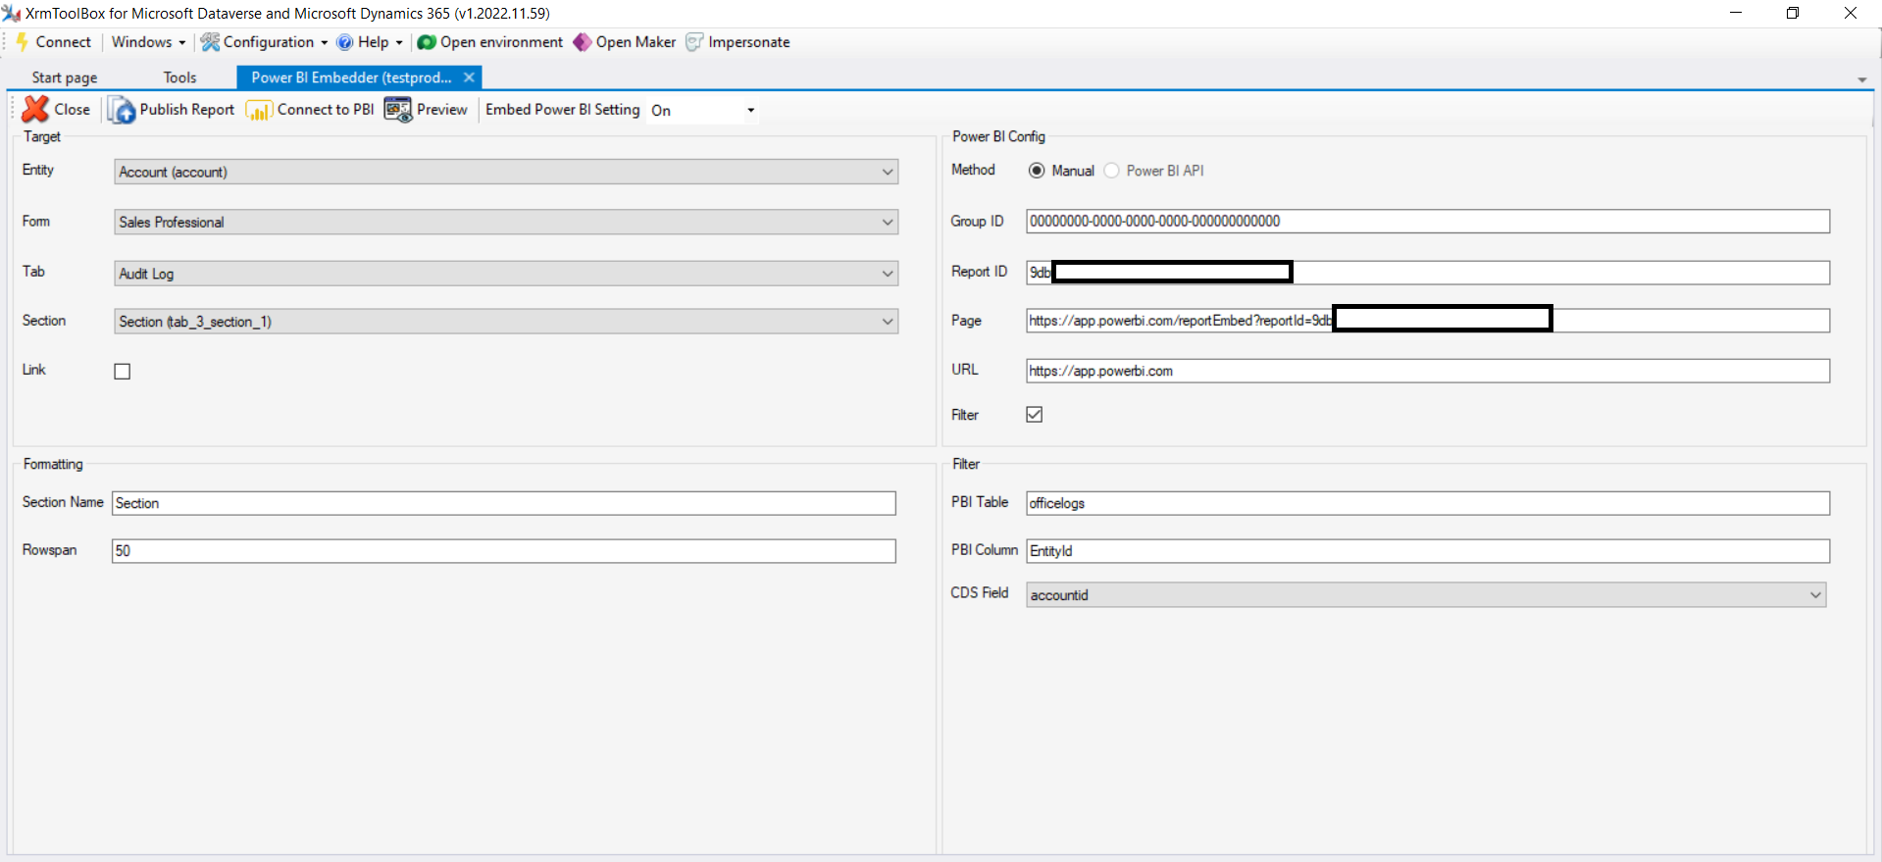Click the URL input field
Screen dimensions: 1882x862
click(1428, 371)
